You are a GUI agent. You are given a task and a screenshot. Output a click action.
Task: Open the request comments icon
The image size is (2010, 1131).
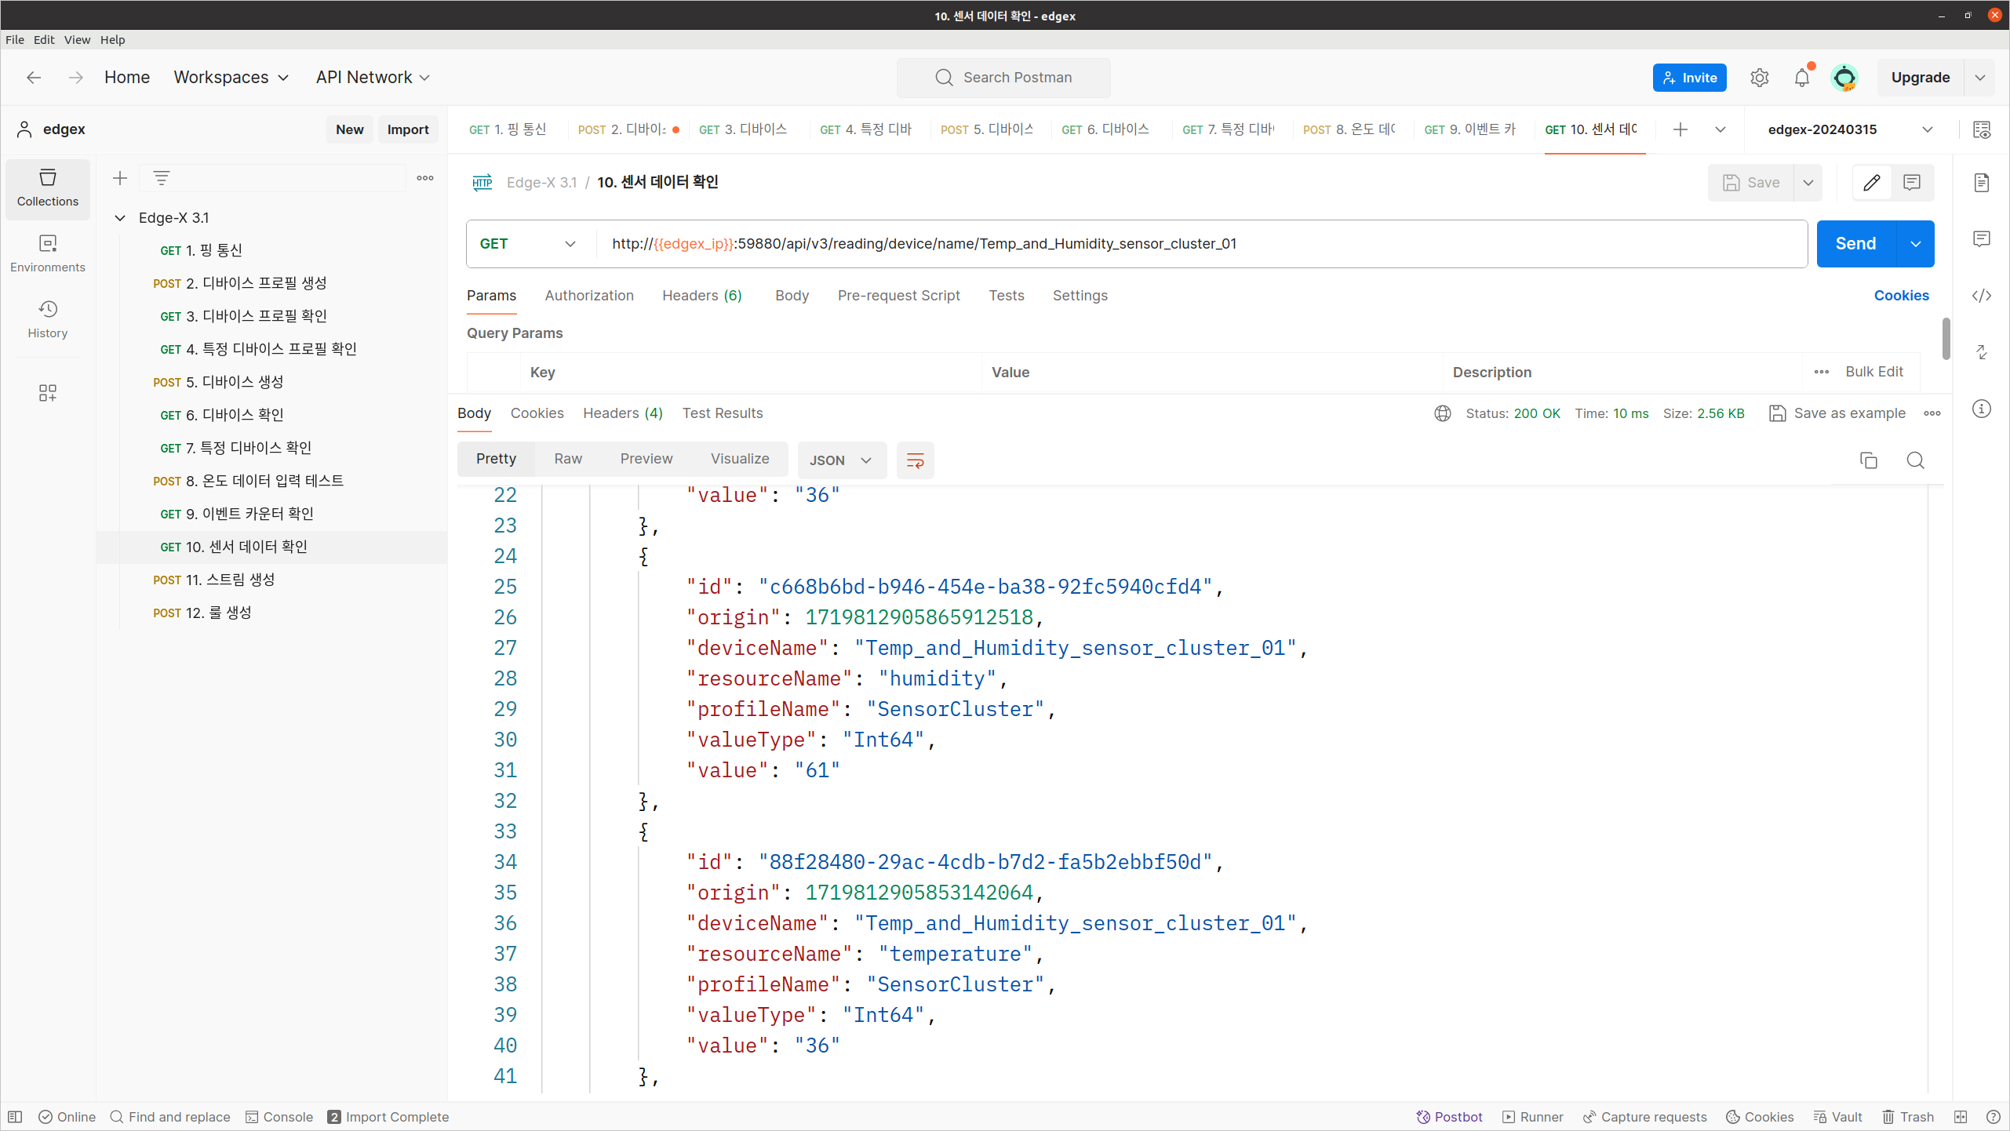click(1912, 183)
